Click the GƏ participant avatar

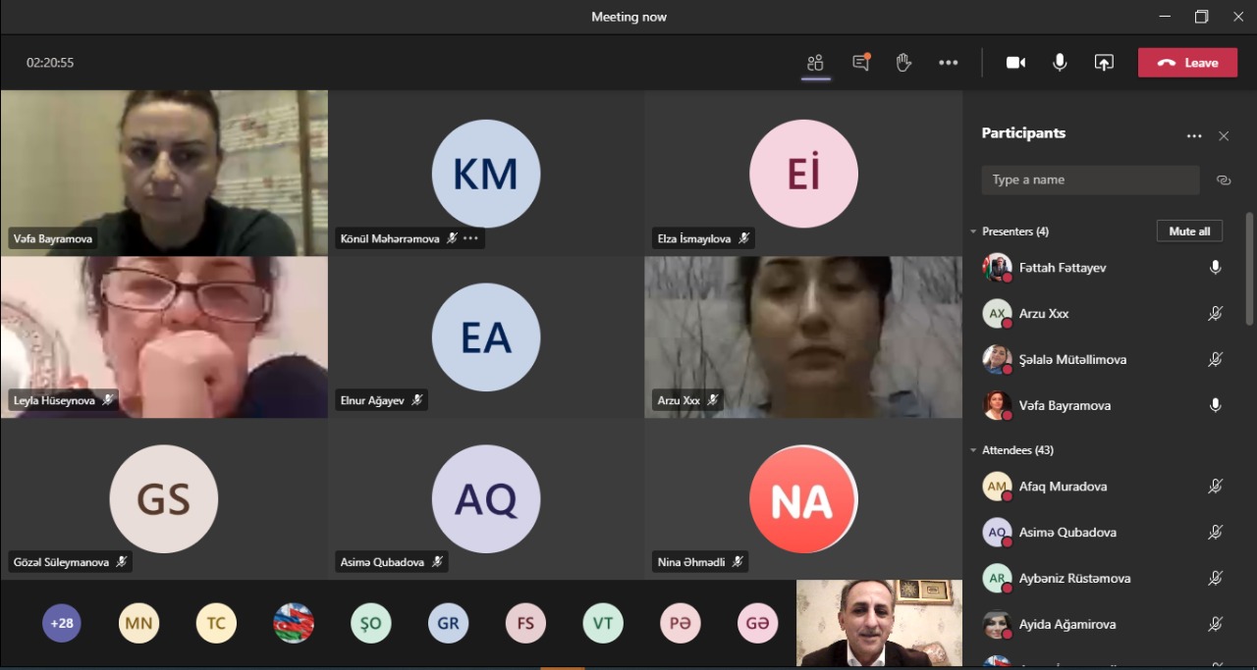[757, 623]
